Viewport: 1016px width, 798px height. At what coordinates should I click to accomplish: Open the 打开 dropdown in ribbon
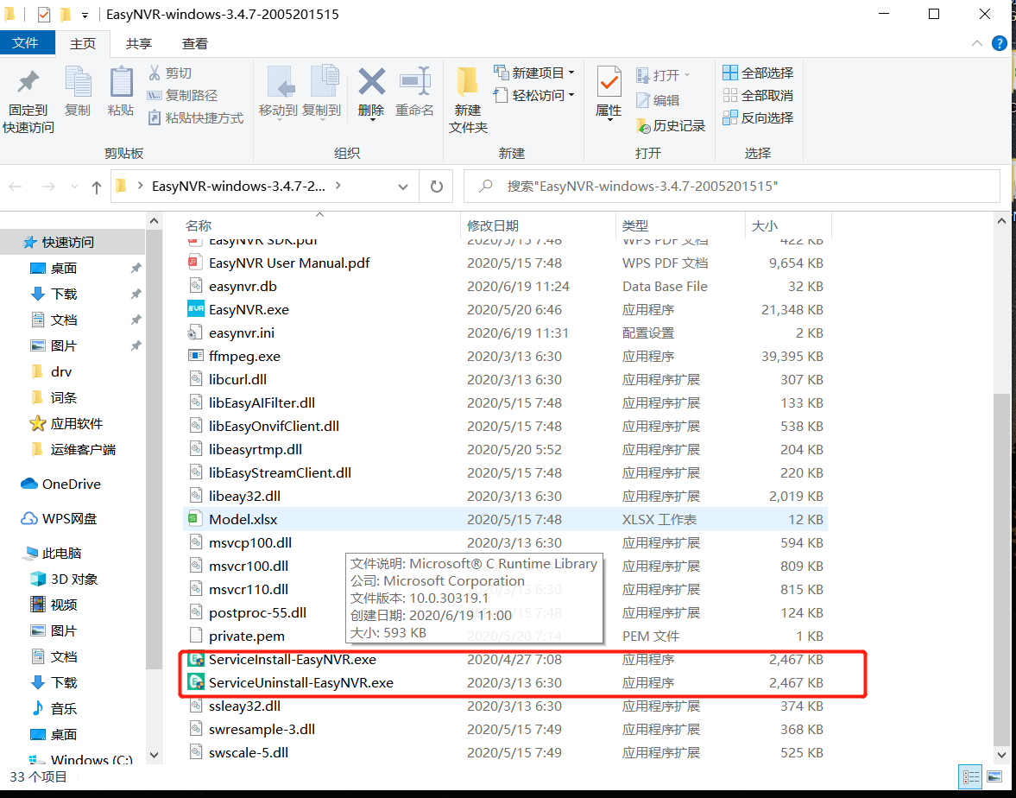664,75
